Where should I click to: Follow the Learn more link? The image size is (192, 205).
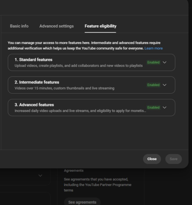(153, 49)
